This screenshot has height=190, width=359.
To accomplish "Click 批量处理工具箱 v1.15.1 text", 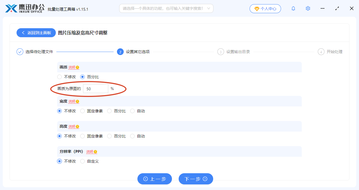I will 68,9.
